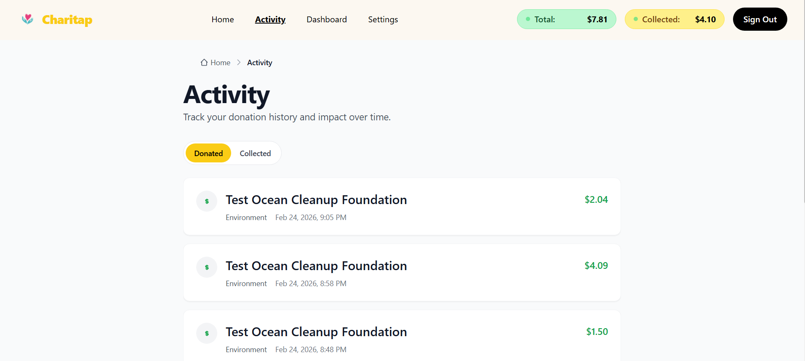The image size is (805, 361).
Task: Click the Collected $4.10 badge
Action: click(674, 19)
